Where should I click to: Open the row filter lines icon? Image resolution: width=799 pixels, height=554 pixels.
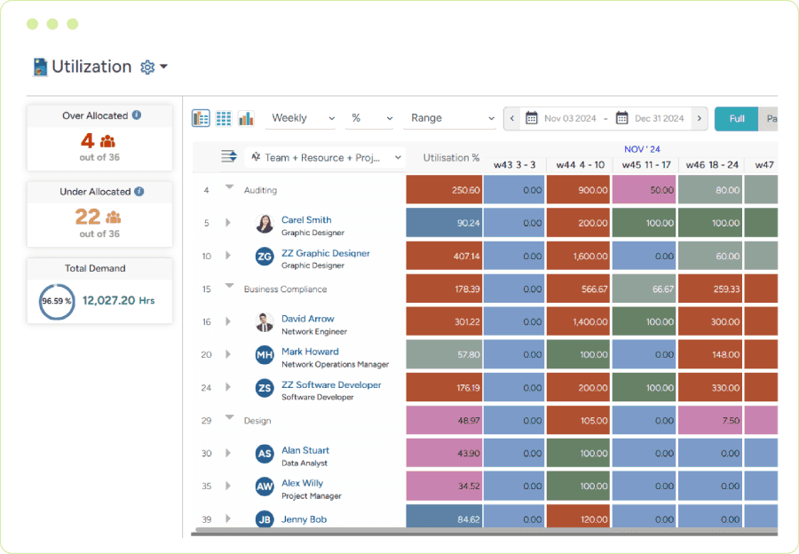pos(228,156)
